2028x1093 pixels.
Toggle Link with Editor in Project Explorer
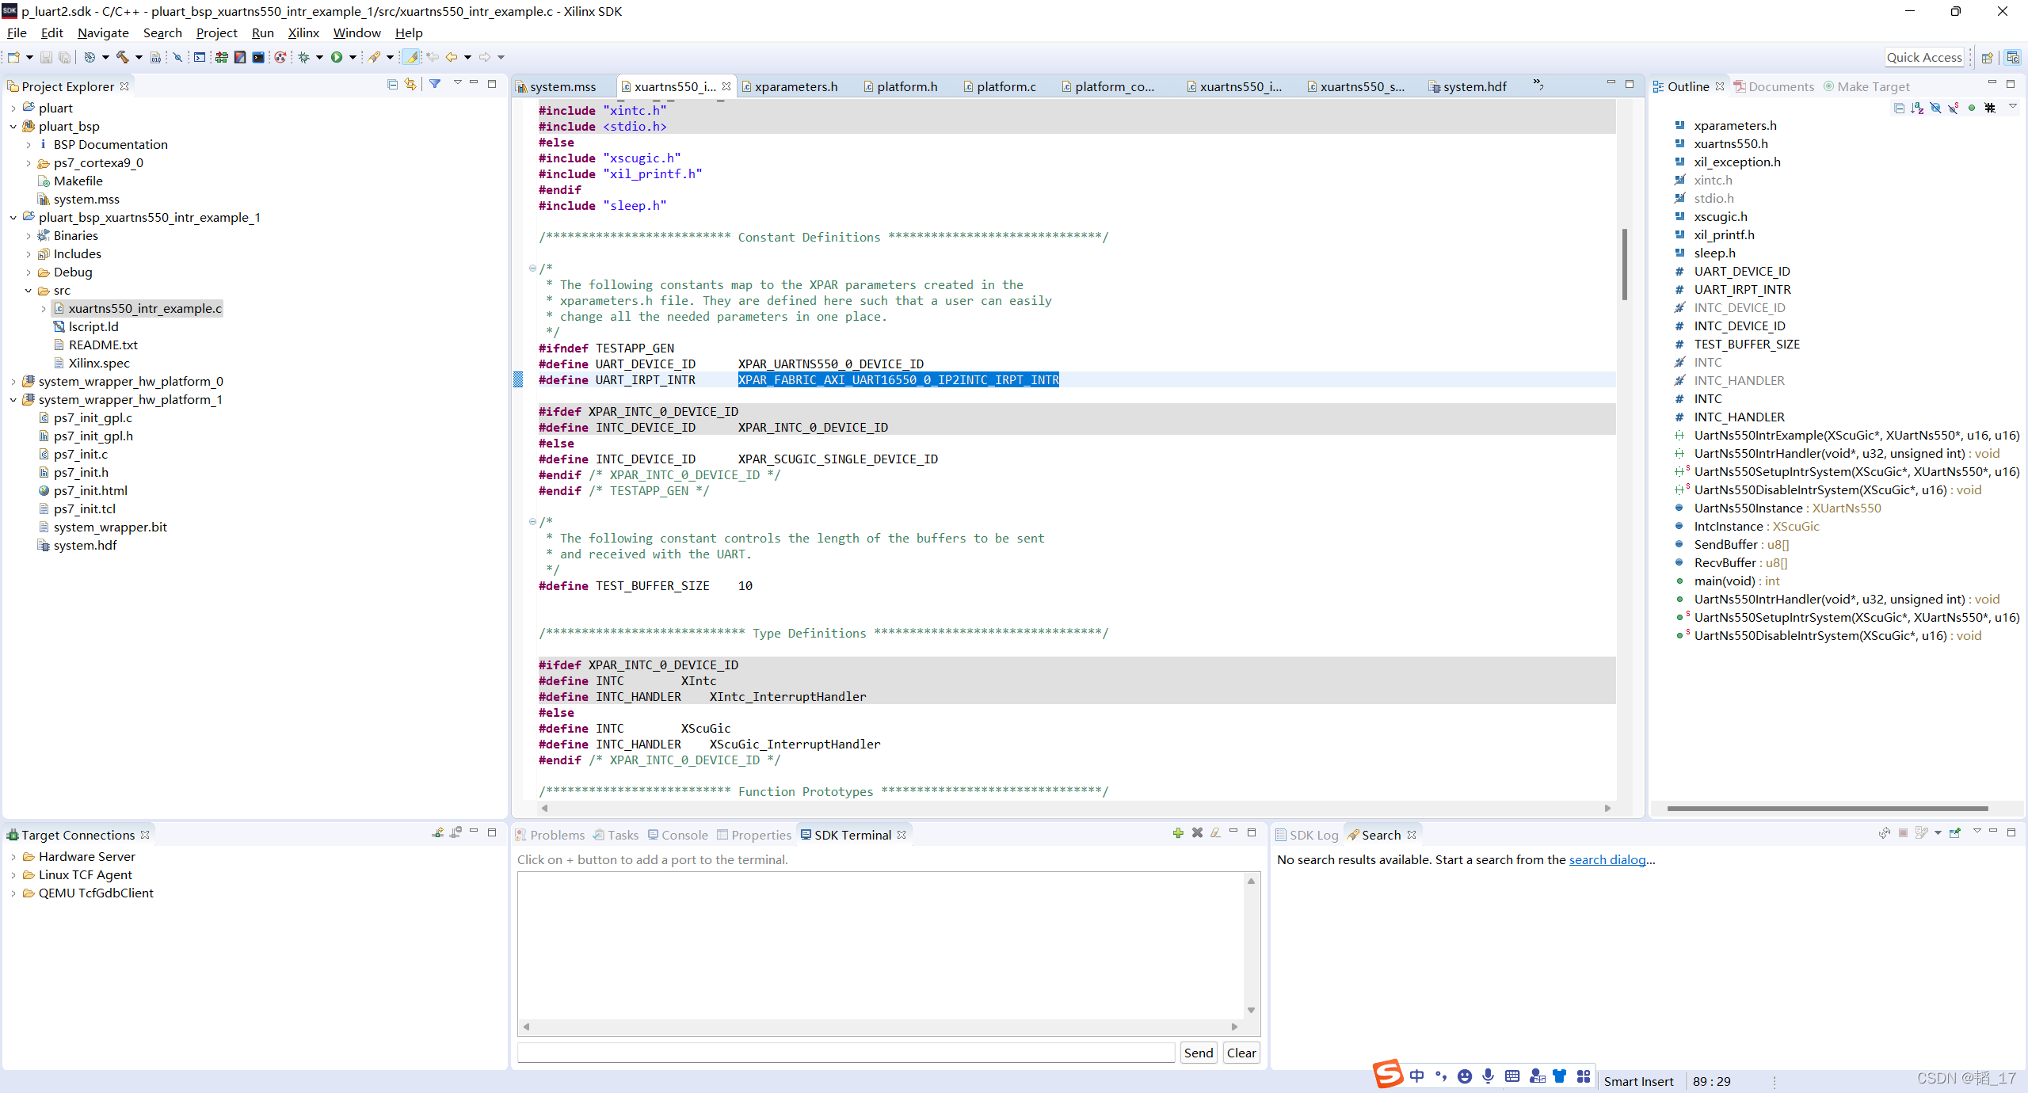[x=410, y=85]
